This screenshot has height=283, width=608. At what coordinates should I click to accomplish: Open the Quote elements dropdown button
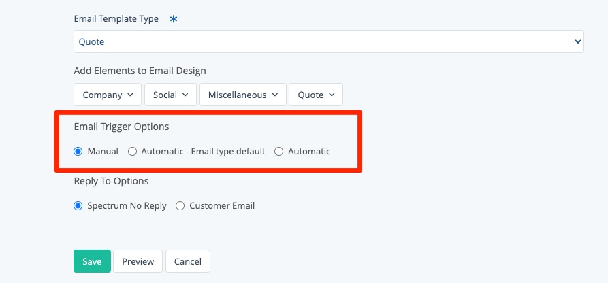[x=316, y=95]
